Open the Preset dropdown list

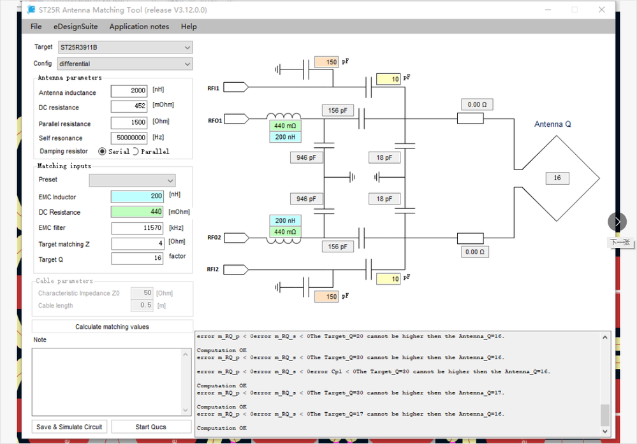coord(132,180)
